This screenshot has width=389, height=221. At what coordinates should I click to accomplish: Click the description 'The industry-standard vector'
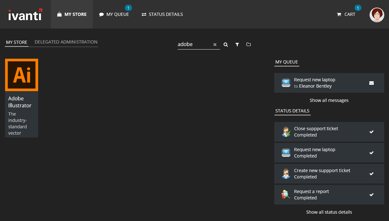(x=18, y=124)
